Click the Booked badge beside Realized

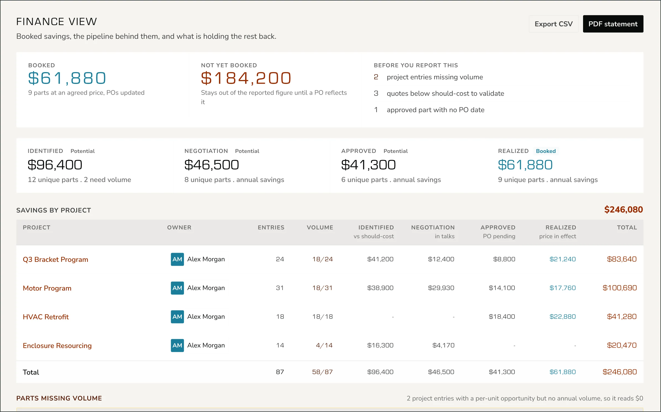546,151
